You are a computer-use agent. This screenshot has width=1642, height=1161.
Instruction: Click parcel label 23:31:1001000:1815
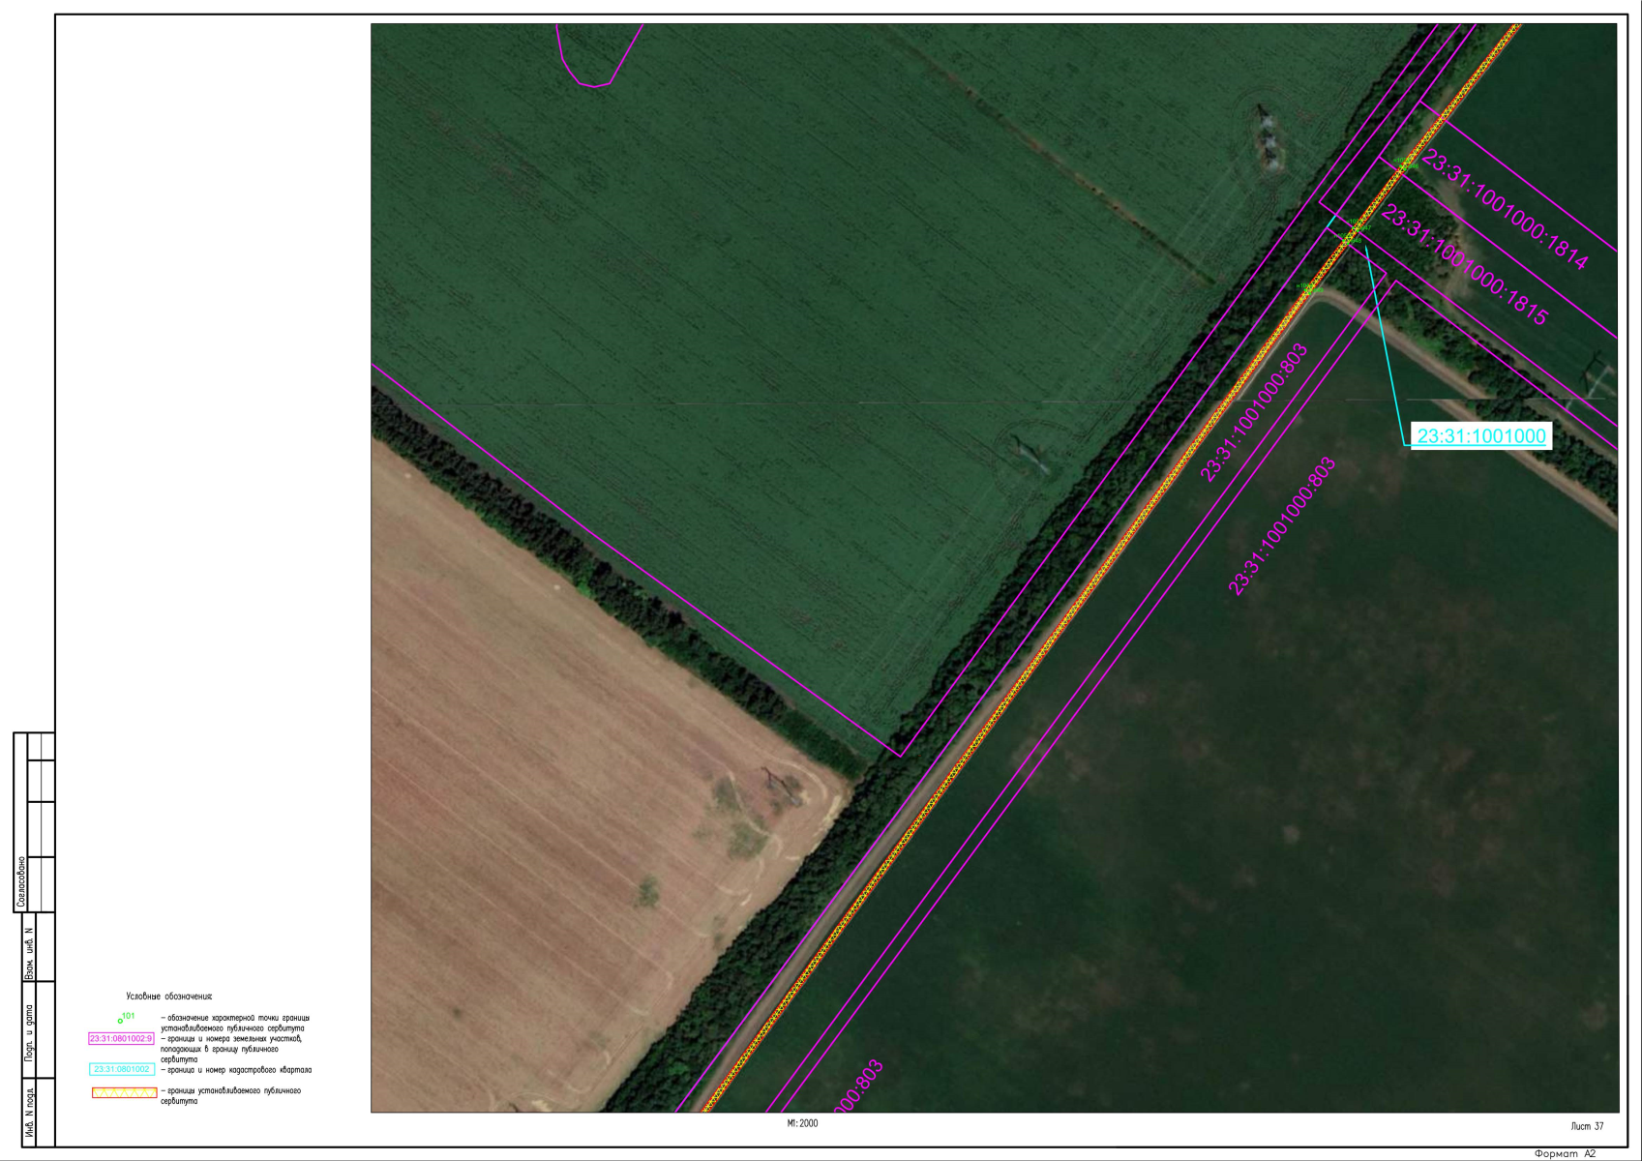tap(1465, 264)
